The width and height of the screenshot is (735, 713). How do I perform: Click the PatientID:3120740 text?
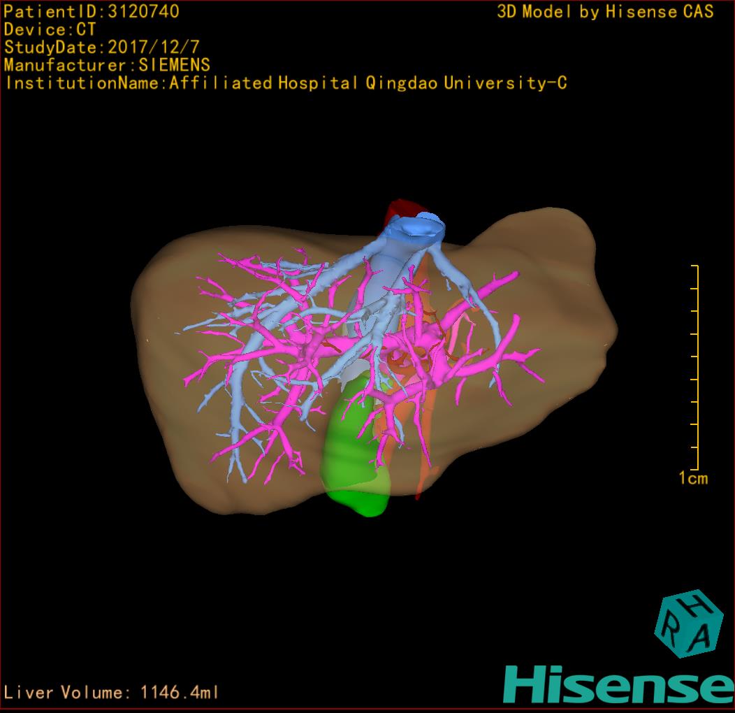pyautogui.click(x=92, y=11)
